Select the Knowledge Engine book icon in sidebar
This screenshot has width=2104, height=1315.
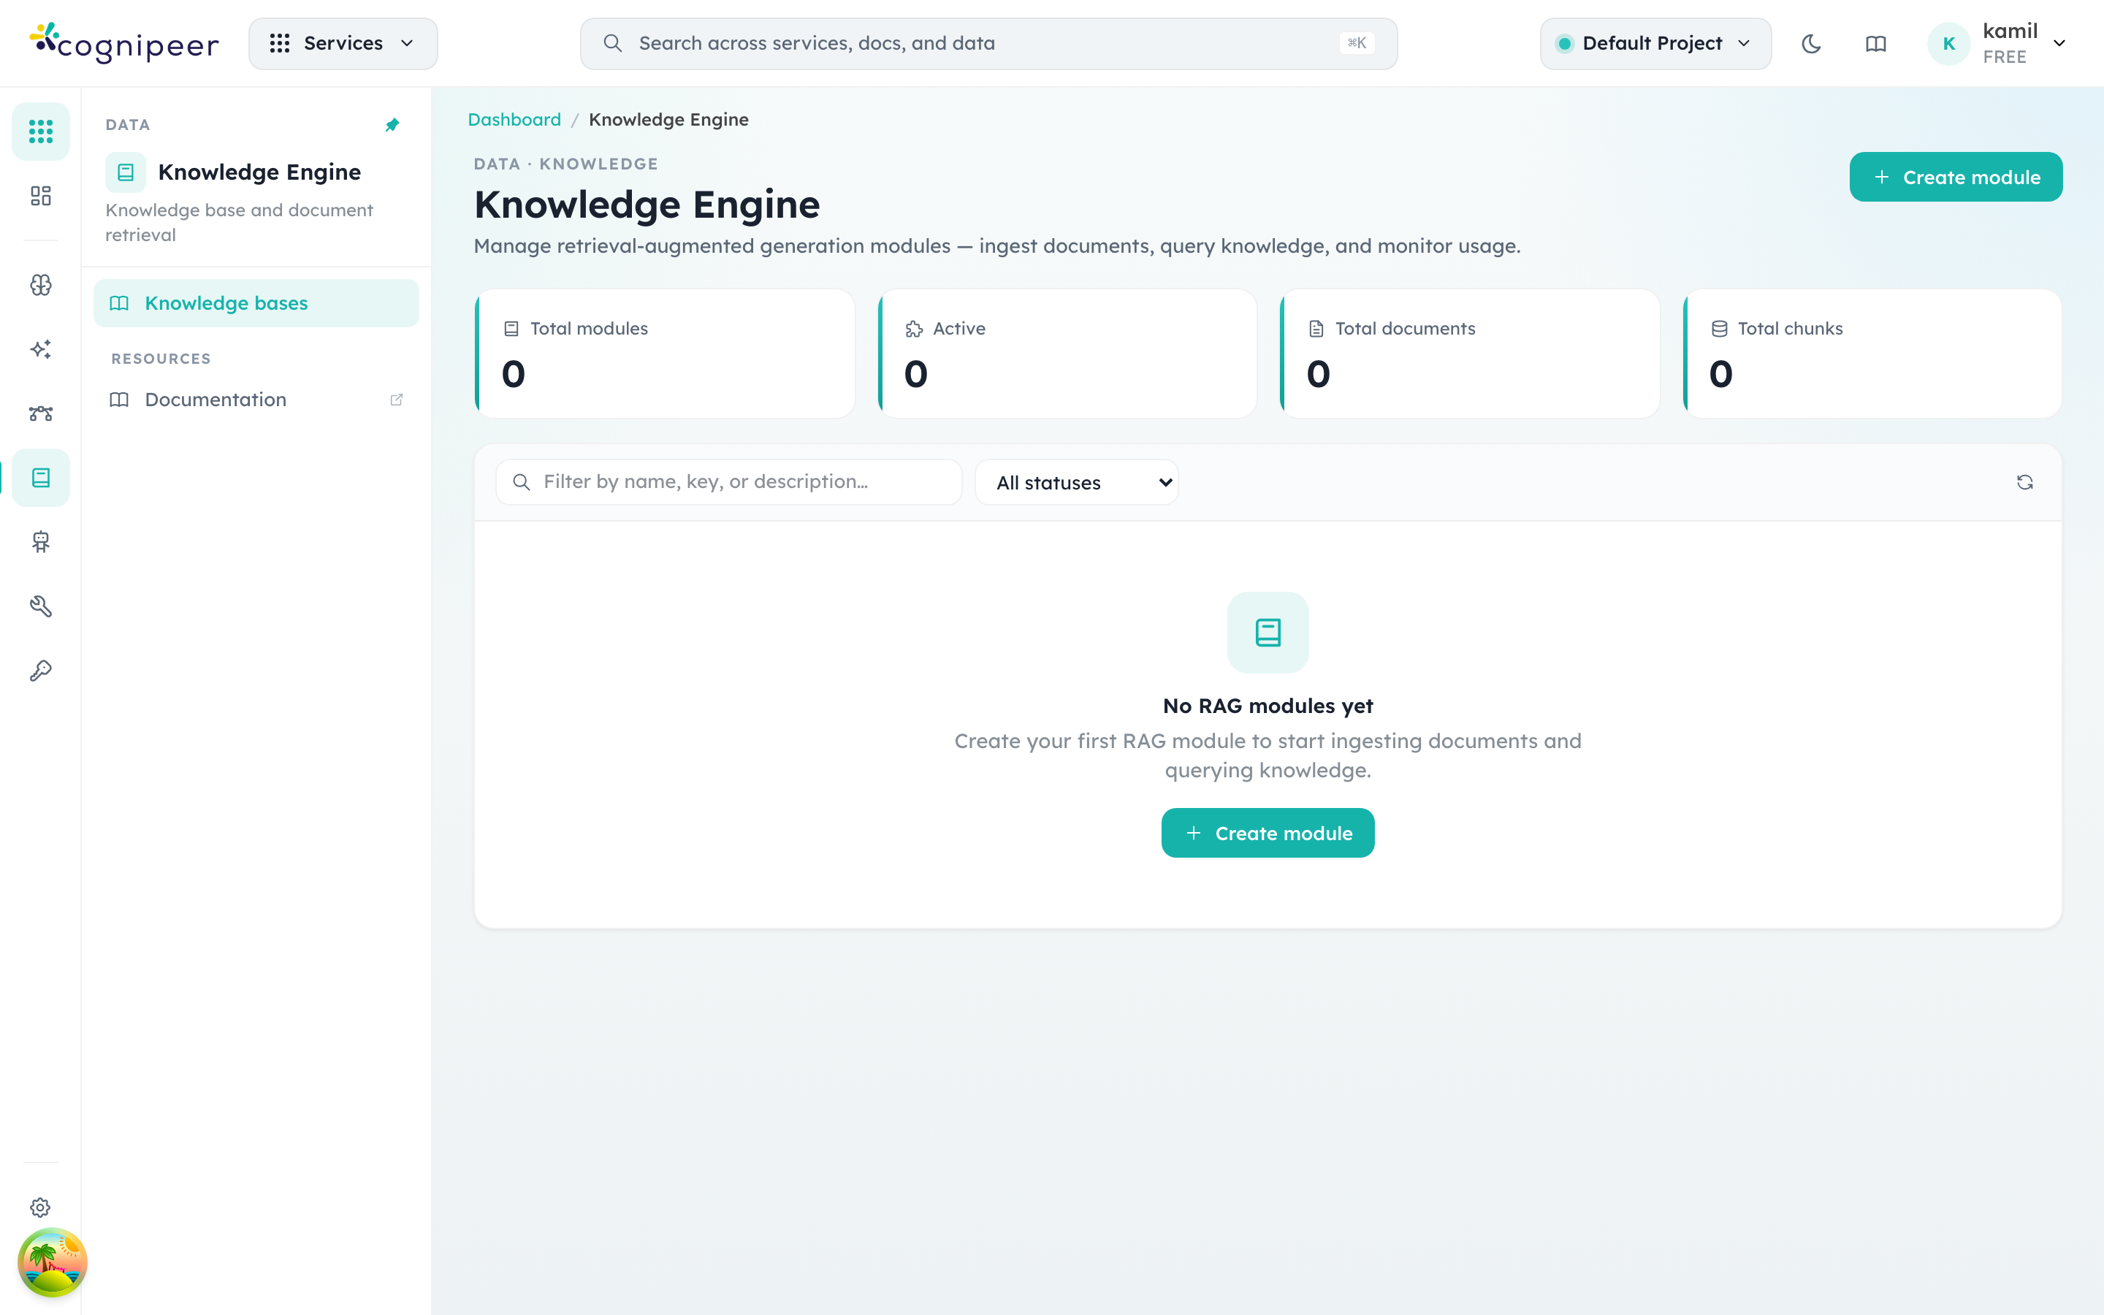click(x=41, y=478)
